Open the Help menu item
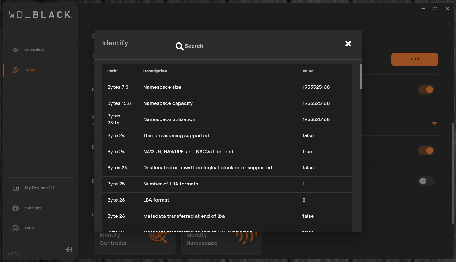 pos(30,228)
